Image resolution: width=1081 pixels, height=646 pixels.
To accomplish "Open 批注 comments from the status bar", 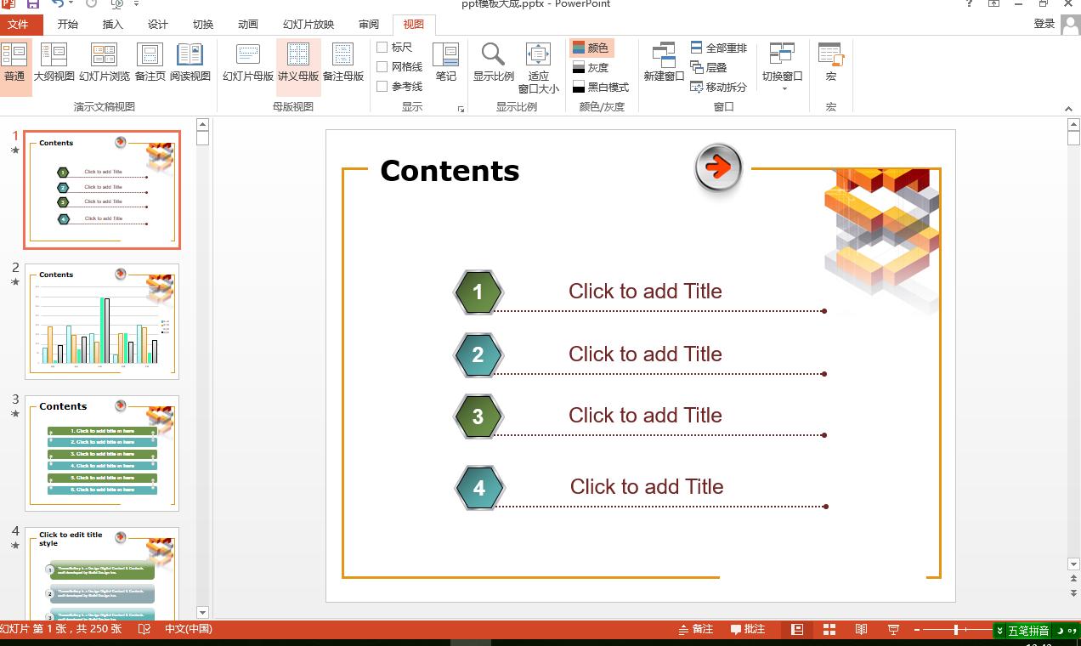I will coord(748,629).
